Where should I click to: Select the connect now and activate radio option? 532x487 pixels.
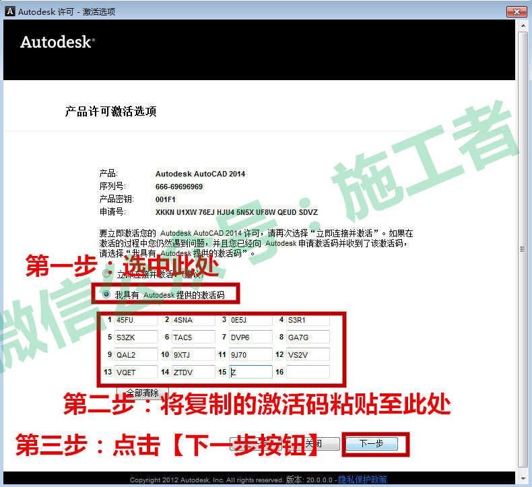[107, 273]
